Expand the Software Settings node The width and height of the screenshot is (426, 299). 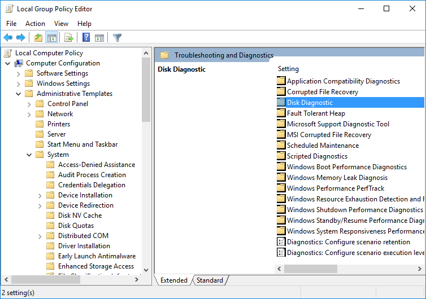19,73
